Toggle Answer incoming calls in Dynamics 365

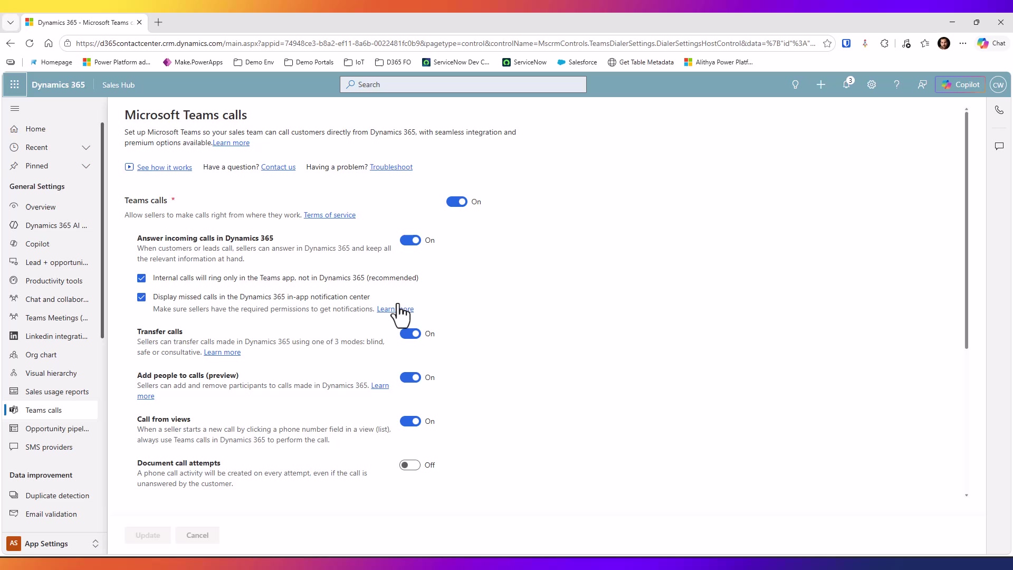(x=410, y=240)
